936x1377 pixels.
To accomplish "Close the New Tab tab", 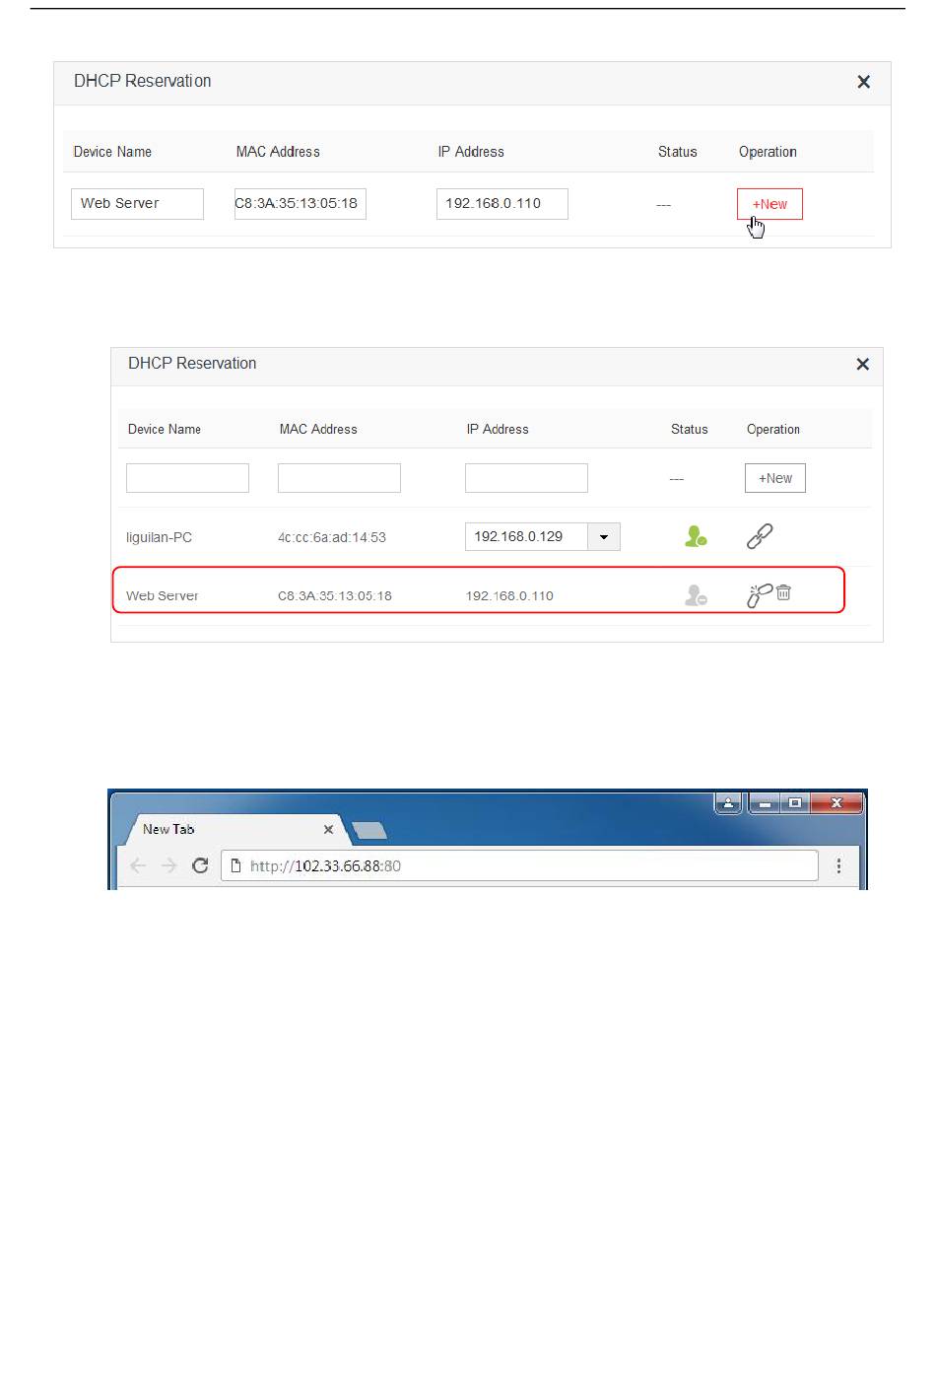I will [x=328, y=829].
